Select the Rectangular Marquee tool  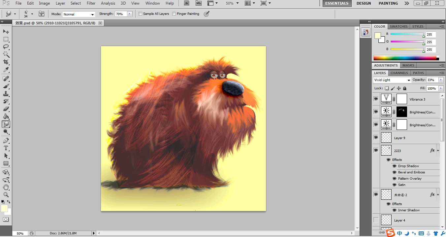click(6, 39)
